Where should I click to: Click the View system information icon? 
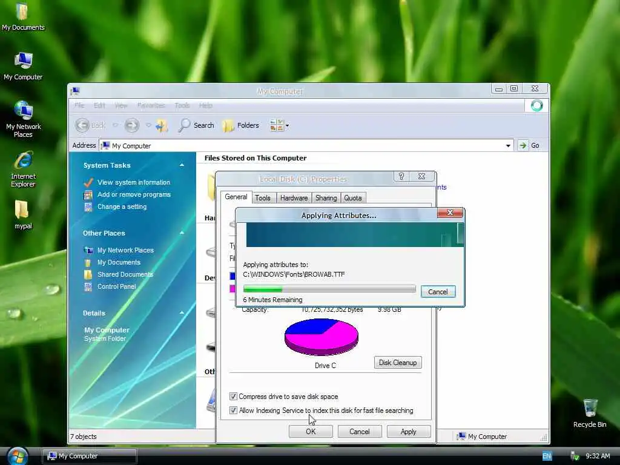[x=88, y=182]
